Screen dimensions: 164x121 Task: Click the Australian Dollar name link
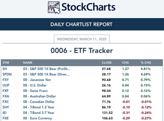click(40, 96)
